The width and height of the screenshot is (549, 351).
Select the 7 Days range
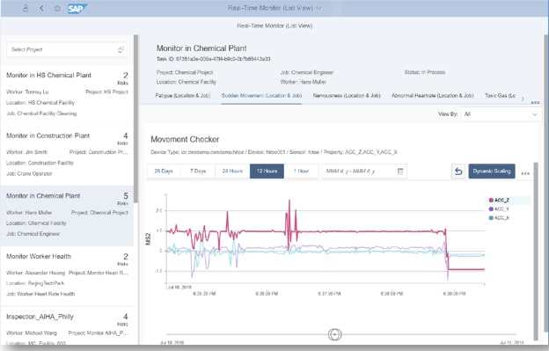point(198,172)
